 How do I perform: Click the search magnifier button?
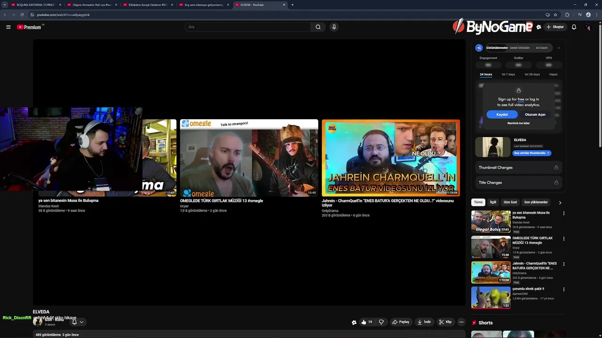coord(318,27)
